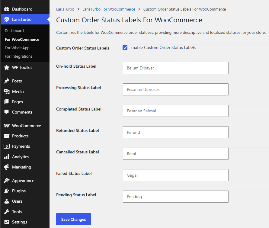This screenshot has width=269, height=228.
Task: Click the Payments dollar icon
Action: point(7,146)
